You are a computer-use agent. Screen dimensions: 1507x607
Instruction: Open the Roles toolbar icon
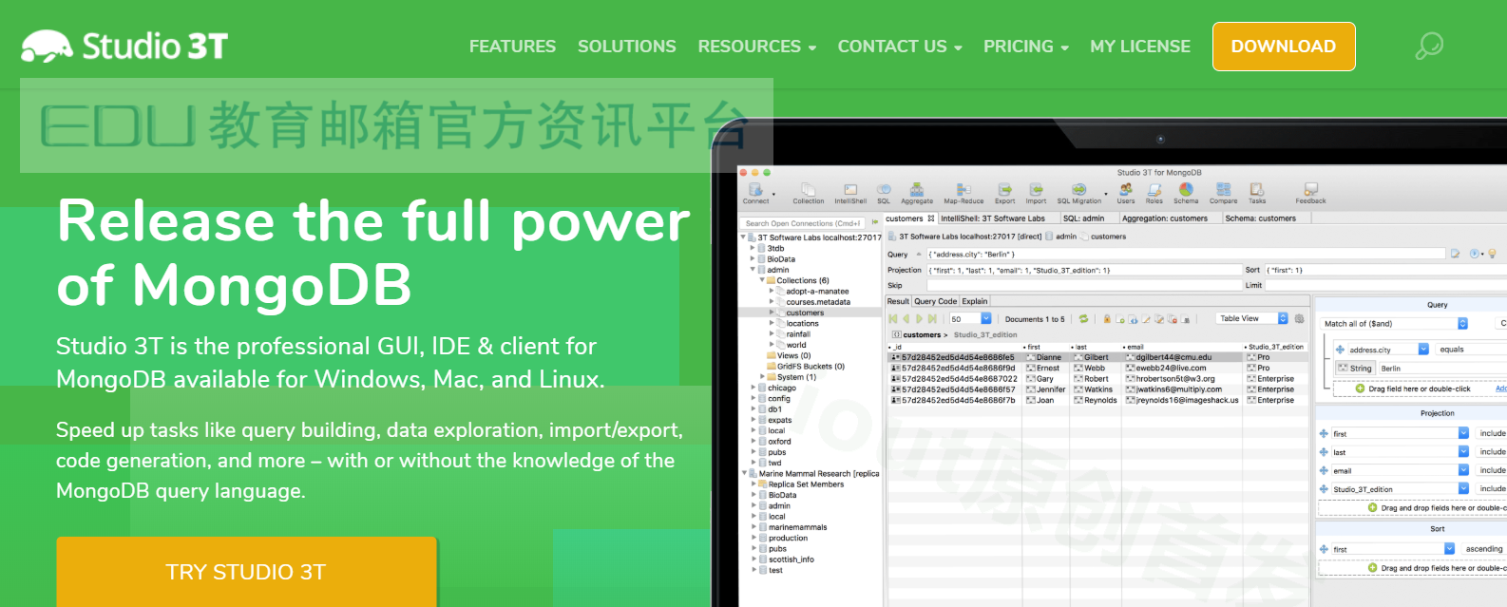click(1154, 193)
